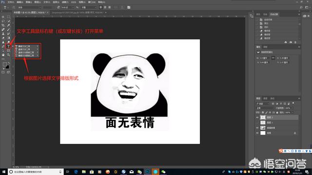Show the hidden 图层 1 layer
Viewport: 312px width, 175px height.
(x=257, y=122)
